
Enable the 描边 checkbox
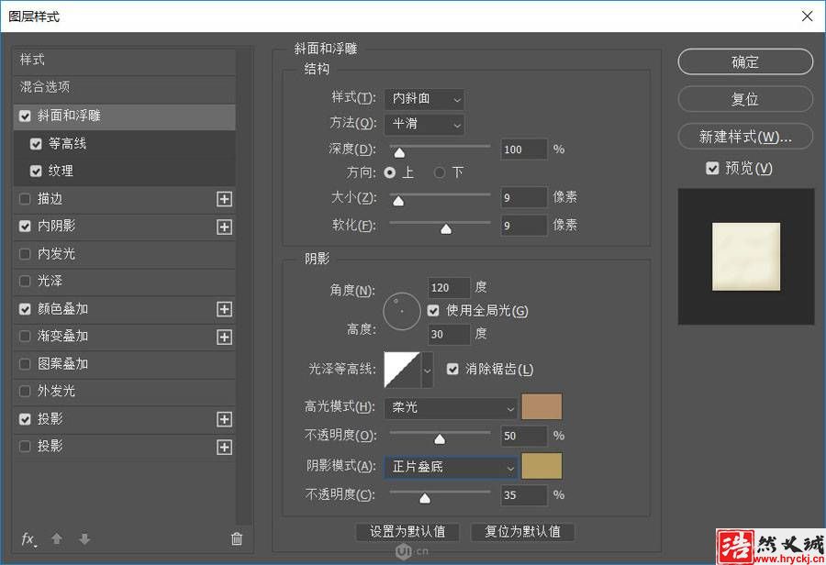point(25,199)
